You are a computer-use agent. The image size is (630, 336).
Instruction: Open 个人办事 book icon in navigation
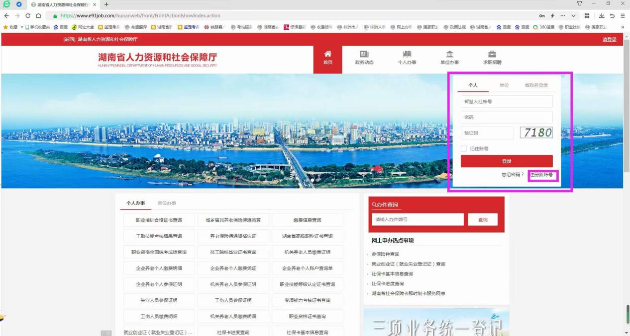point(407,54)
